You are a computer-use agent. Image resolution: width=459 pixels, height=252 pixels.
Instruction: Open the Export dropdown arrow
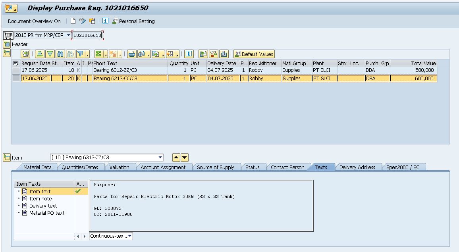[162, 54]
